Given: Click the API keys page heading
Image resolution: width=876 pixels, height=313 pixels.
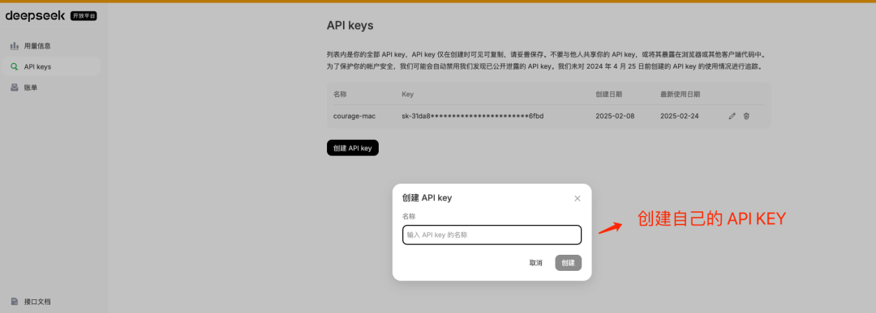Looking at the screenshot, I should pos(350,26).
